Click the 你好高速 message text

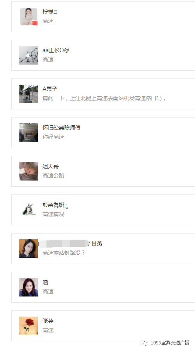click(x=53, y=137)
